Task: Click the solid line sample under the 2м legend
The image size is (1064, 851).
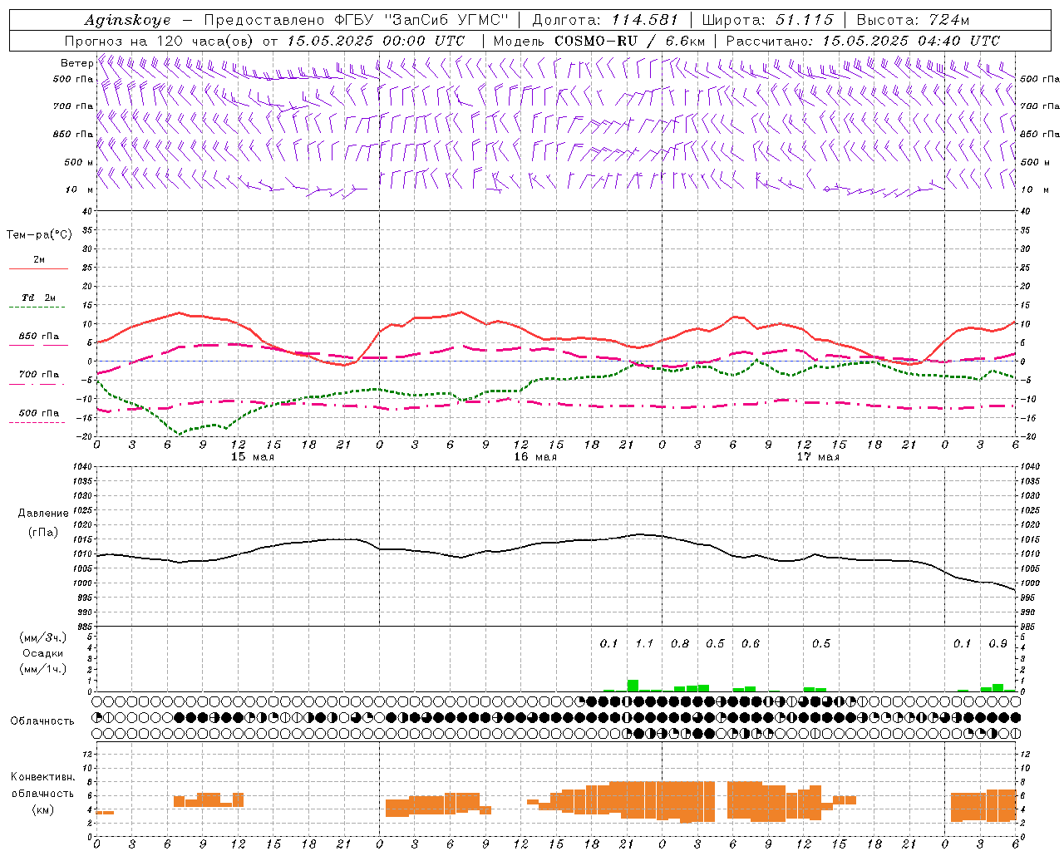Action: (x=38, y=269)
